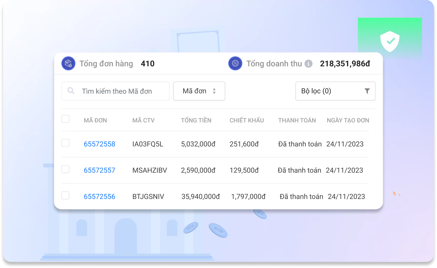
Task: Click date 24/11/2023 in order 65572557 row
Action: click(x=344, y=170)
